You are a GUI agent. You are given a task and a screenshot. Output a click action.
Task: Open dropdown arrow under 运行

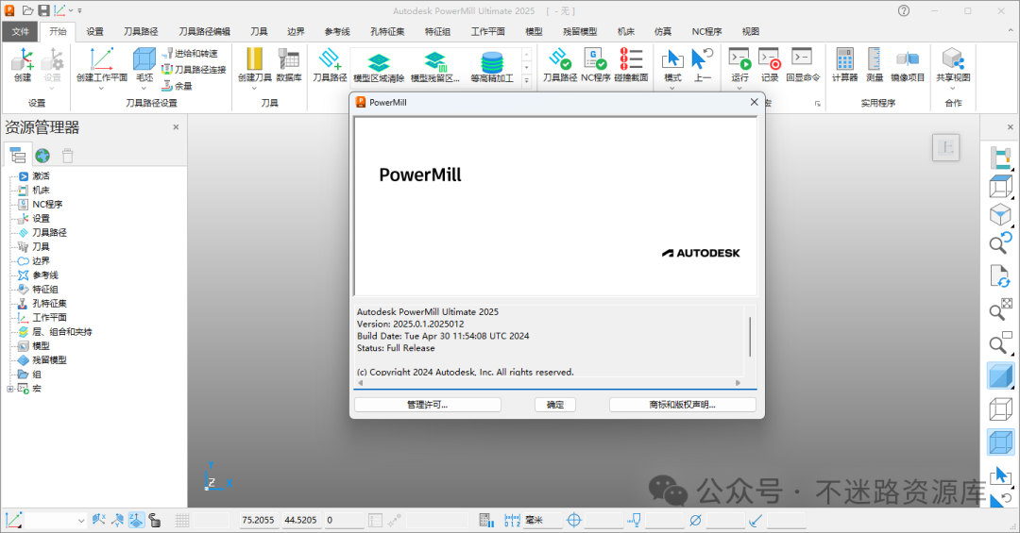(739, 88)
